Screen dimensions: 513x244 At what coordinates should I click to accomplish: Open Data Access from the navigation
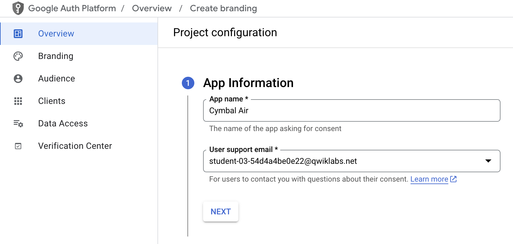click(x=63, y=124)
